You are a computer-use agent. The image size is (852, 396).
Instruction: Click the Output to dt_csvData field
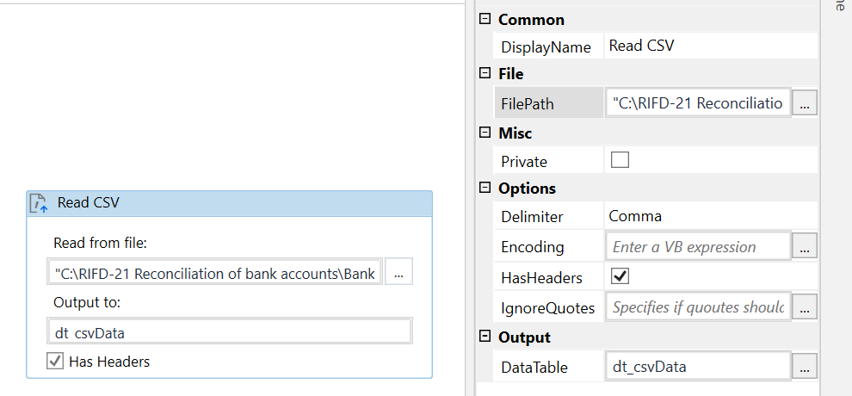[x=230, y=332]
